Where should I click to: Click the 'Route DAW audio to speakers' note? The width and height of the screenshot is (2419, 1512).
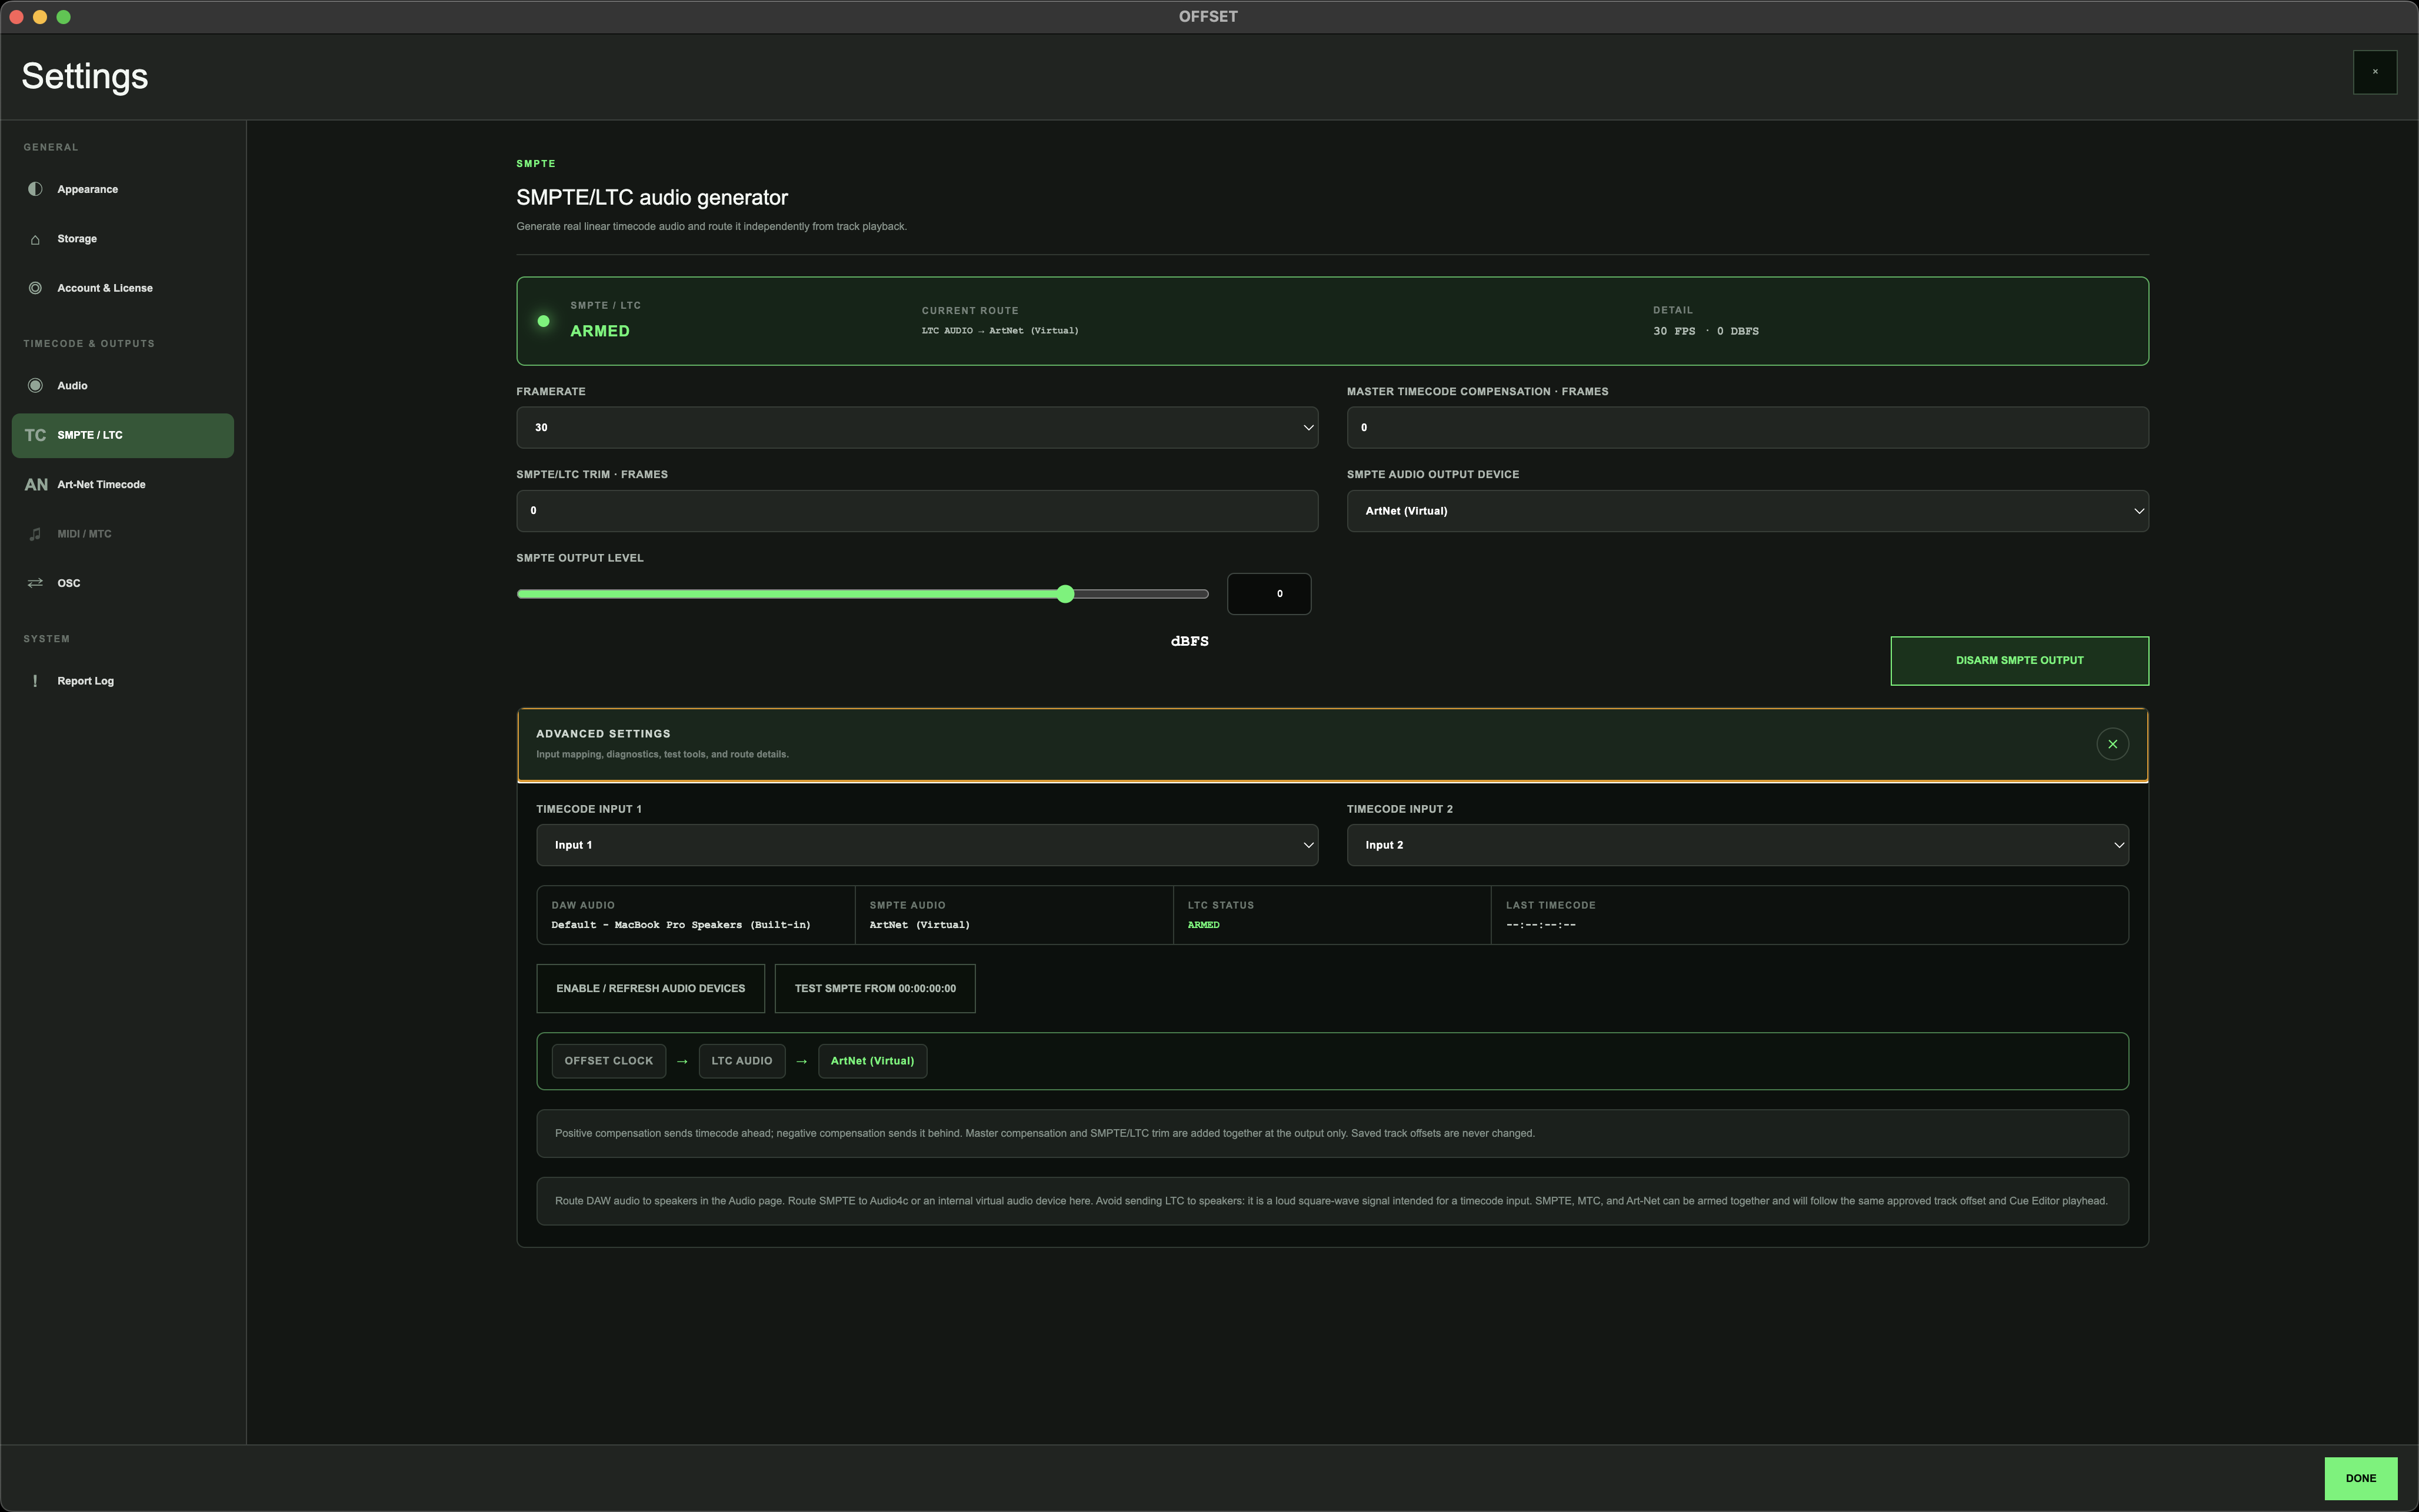pyautogui.click(x=1332, y=1201)
